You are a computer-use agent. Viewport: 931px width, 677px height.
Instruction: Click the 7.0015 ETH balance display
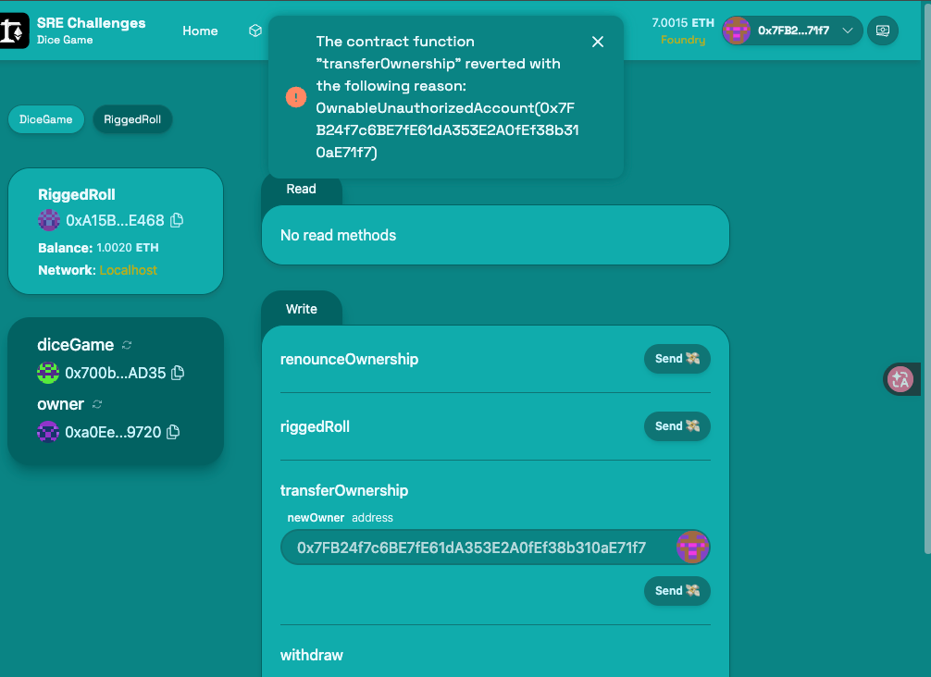(x=683, y=22)
